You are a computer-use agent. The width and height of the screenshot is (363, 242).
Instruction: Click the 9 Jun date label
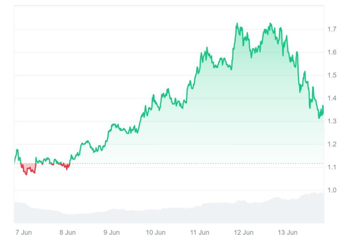click(111, 232)
